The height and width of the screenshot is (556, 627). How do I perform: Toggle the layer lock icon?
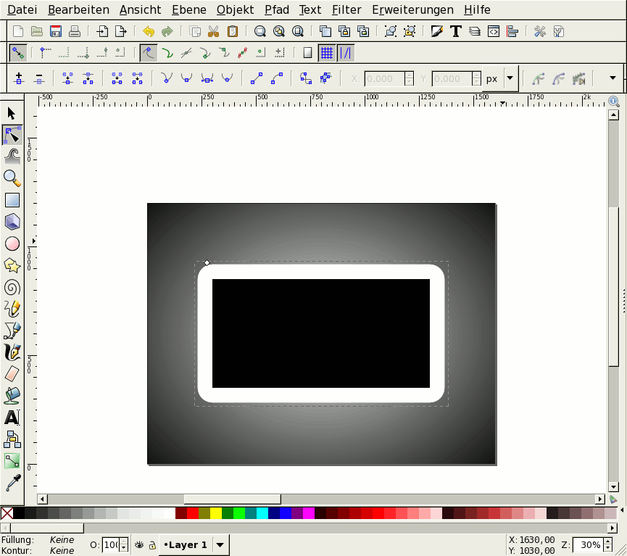pyautogui.click(x=152, y=545)
